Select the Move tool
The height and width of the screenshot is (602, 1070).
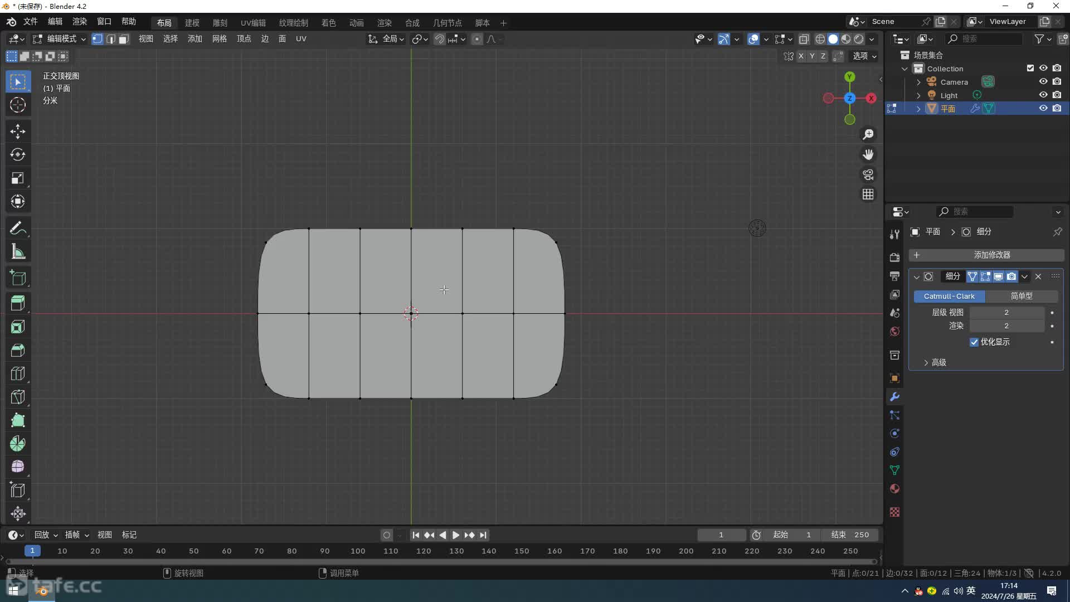[18, 132]
